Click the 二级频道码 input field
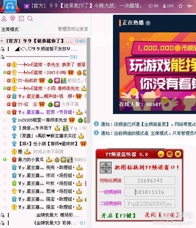This screenshot has height=228, width=196. point(150,204)
